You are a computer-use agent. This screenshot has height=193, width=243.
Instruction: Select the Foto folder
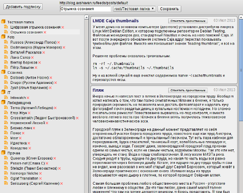(x=11, y=37)
